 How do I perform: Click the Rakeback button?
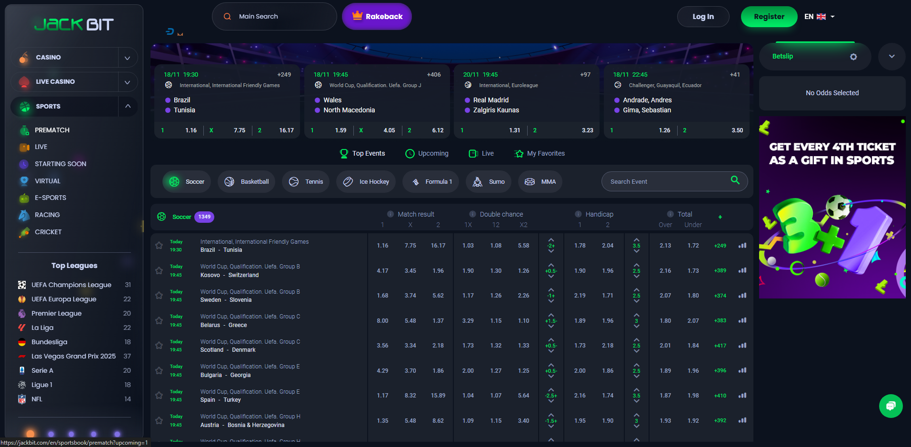(377, 17)
